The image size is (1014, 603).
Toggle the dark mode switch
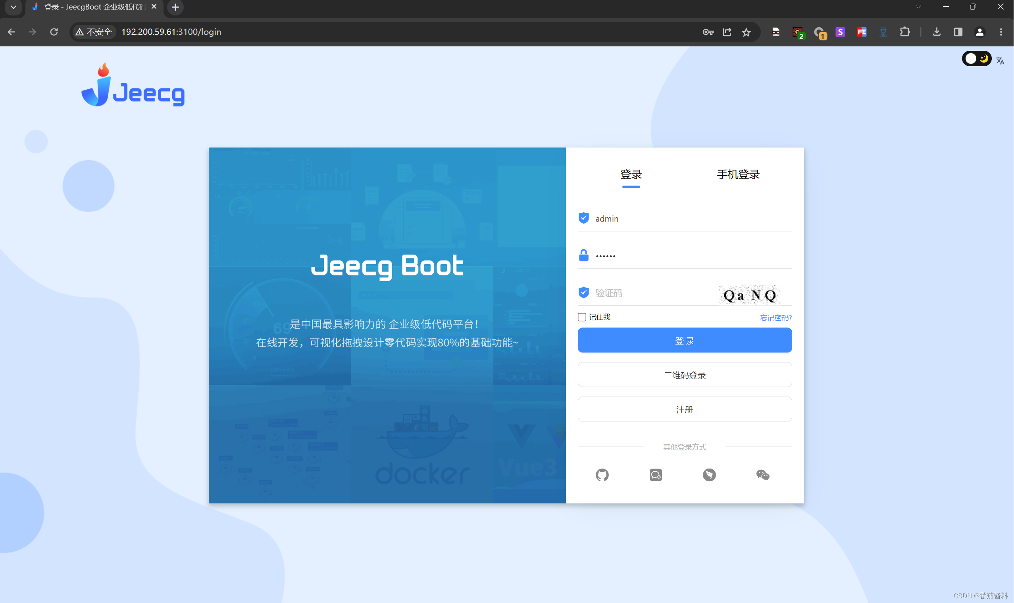pos(976,59)
